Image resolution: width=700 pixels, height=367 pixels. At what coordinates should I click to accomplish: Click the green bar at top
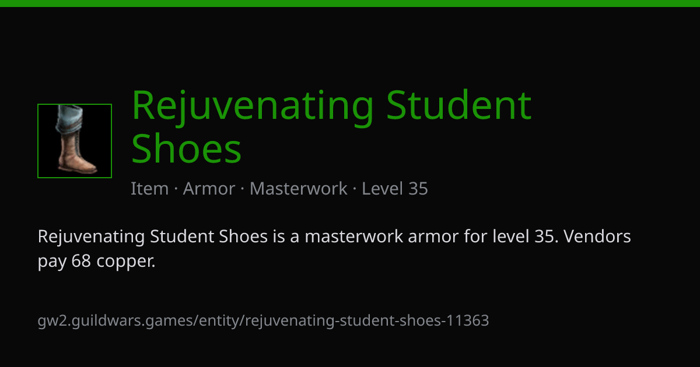tap(350, 3)
